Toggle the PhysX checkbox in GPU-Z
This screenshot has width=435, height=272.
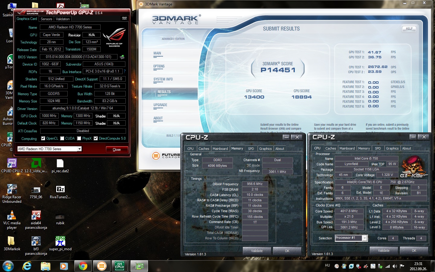(x=79, y=138)
